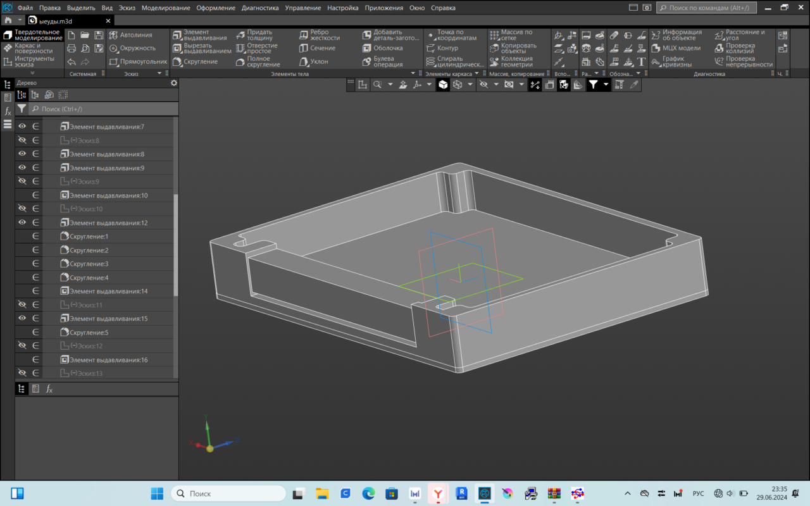Toggle visibility of Элемент выдавливания:15
The image size is (810, 506).
click(22, 318)
